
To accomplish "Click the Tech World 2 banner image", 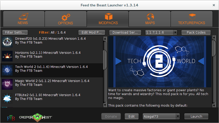I will [160, 62].
